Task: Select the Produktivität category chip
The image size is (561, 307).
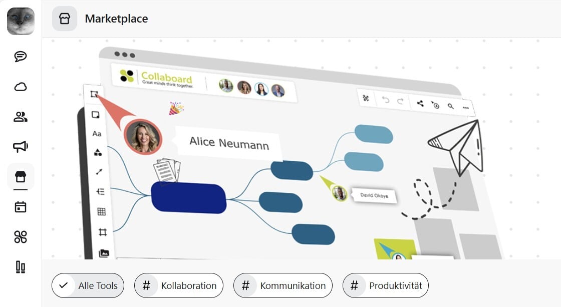Action: click(x=386, y=286)
